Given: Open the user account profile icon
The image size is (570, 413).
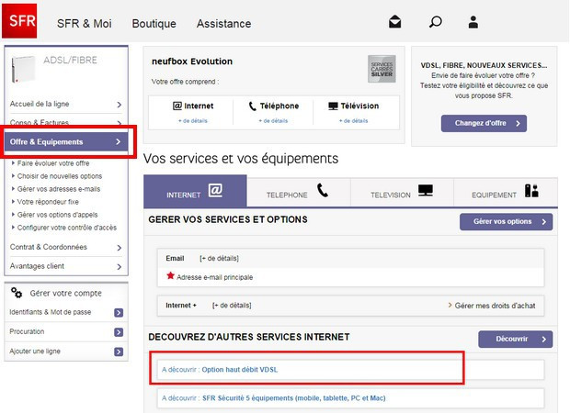Looking at the screenshot, I should (x=473, y=22).
